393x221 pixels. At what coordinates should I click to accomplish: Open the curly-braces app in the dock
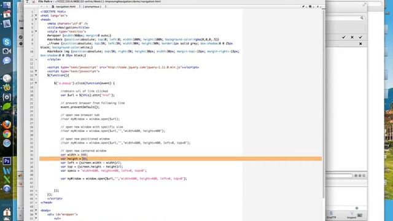coord(7,97)
